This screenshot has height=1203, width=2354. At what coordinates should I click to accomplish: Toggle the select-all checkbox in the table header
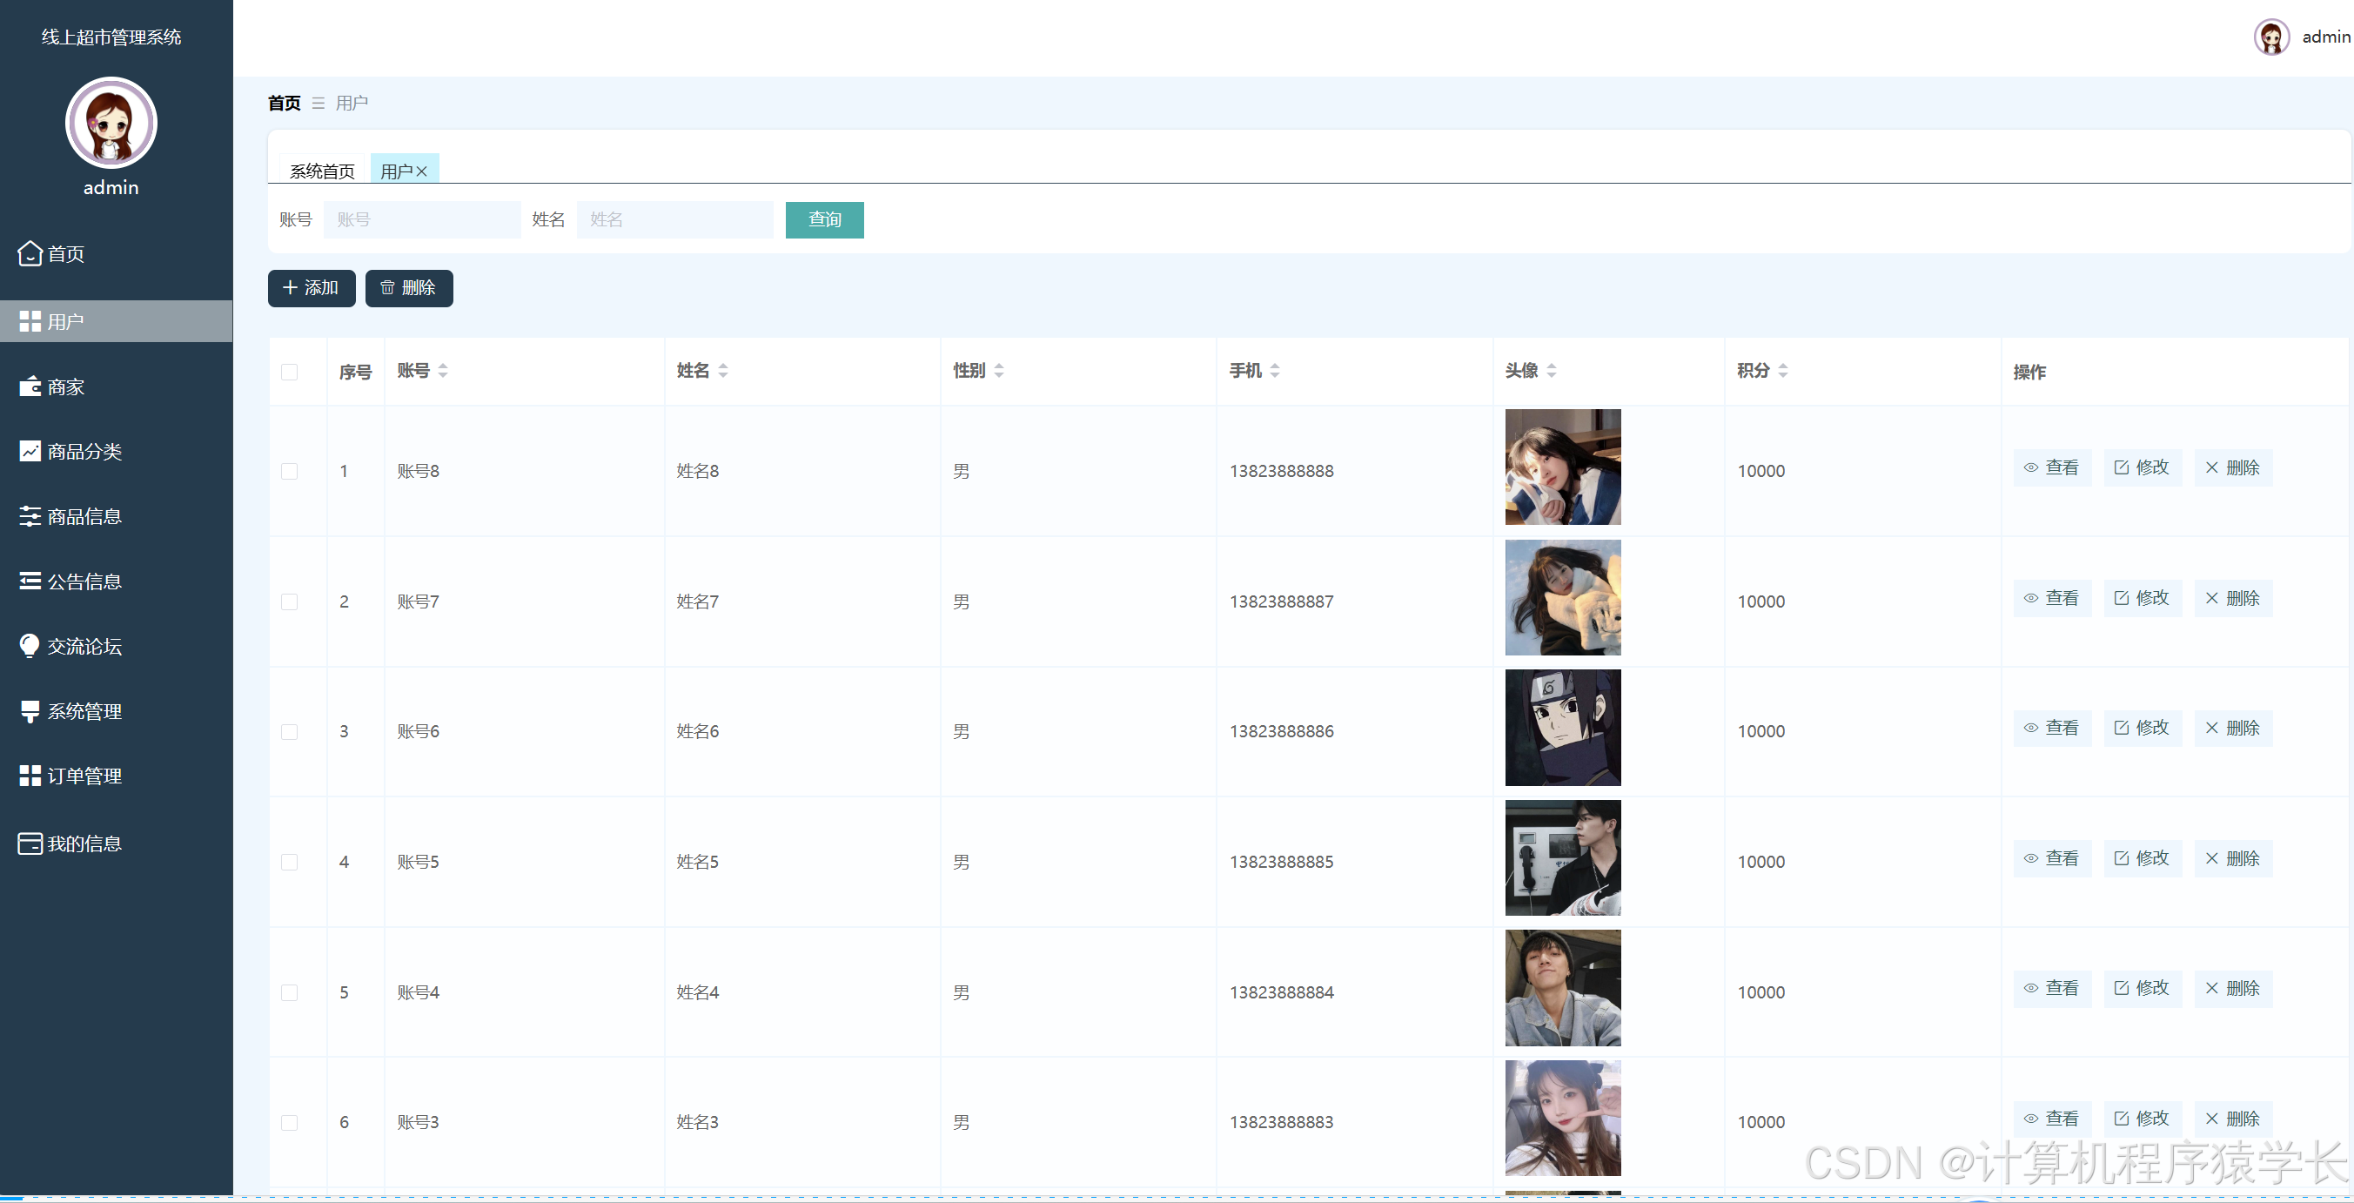coord(290,372)
